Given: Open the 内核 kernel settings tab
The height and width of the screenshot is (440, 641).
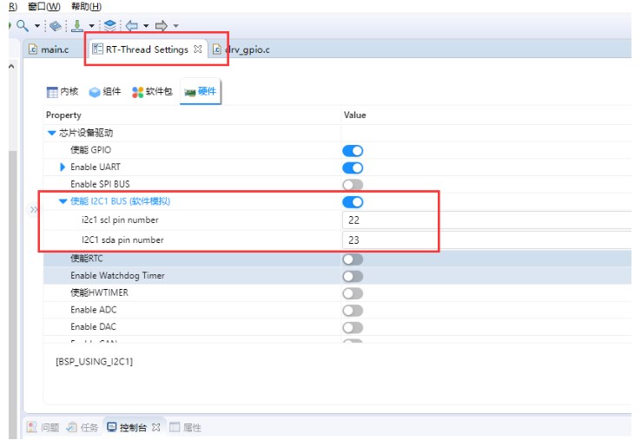Looking at the screenshot, I should (x=63, y=91).
